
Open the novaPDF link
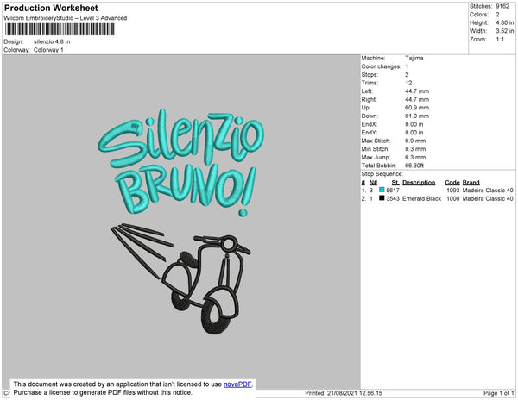coord(237,384)
